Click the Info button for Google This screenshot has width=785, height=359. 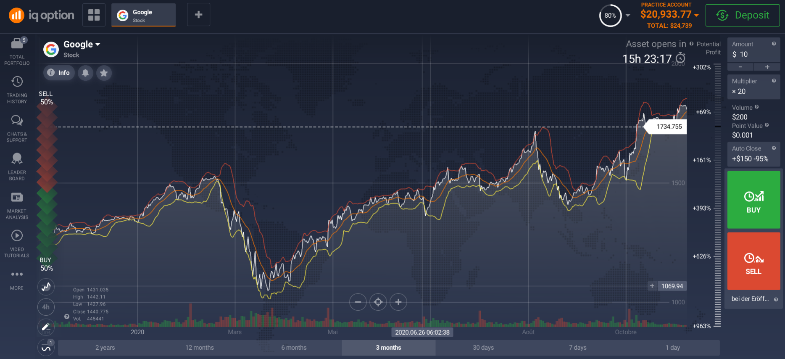tap(59, 73)
